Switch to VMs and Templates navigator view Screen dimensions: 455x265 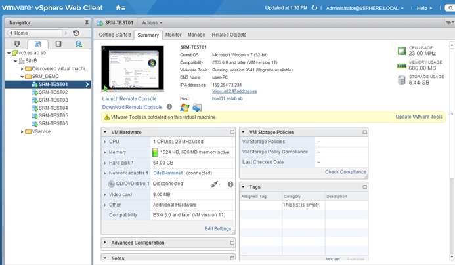point(37,44)
